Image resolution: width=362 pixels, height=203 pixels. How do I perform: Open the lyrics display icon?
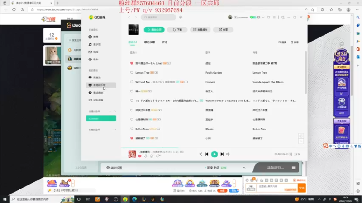coord(291,154)
